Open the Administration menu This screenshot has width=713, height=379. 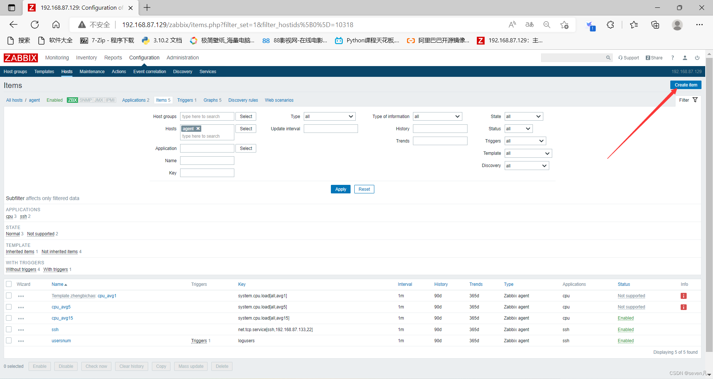(x=183, y=58)
